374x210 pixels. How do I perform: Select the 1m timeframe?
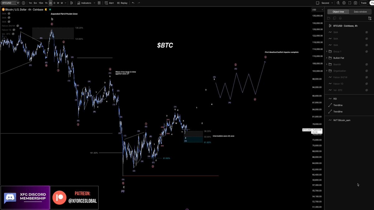tap(30, 3)
